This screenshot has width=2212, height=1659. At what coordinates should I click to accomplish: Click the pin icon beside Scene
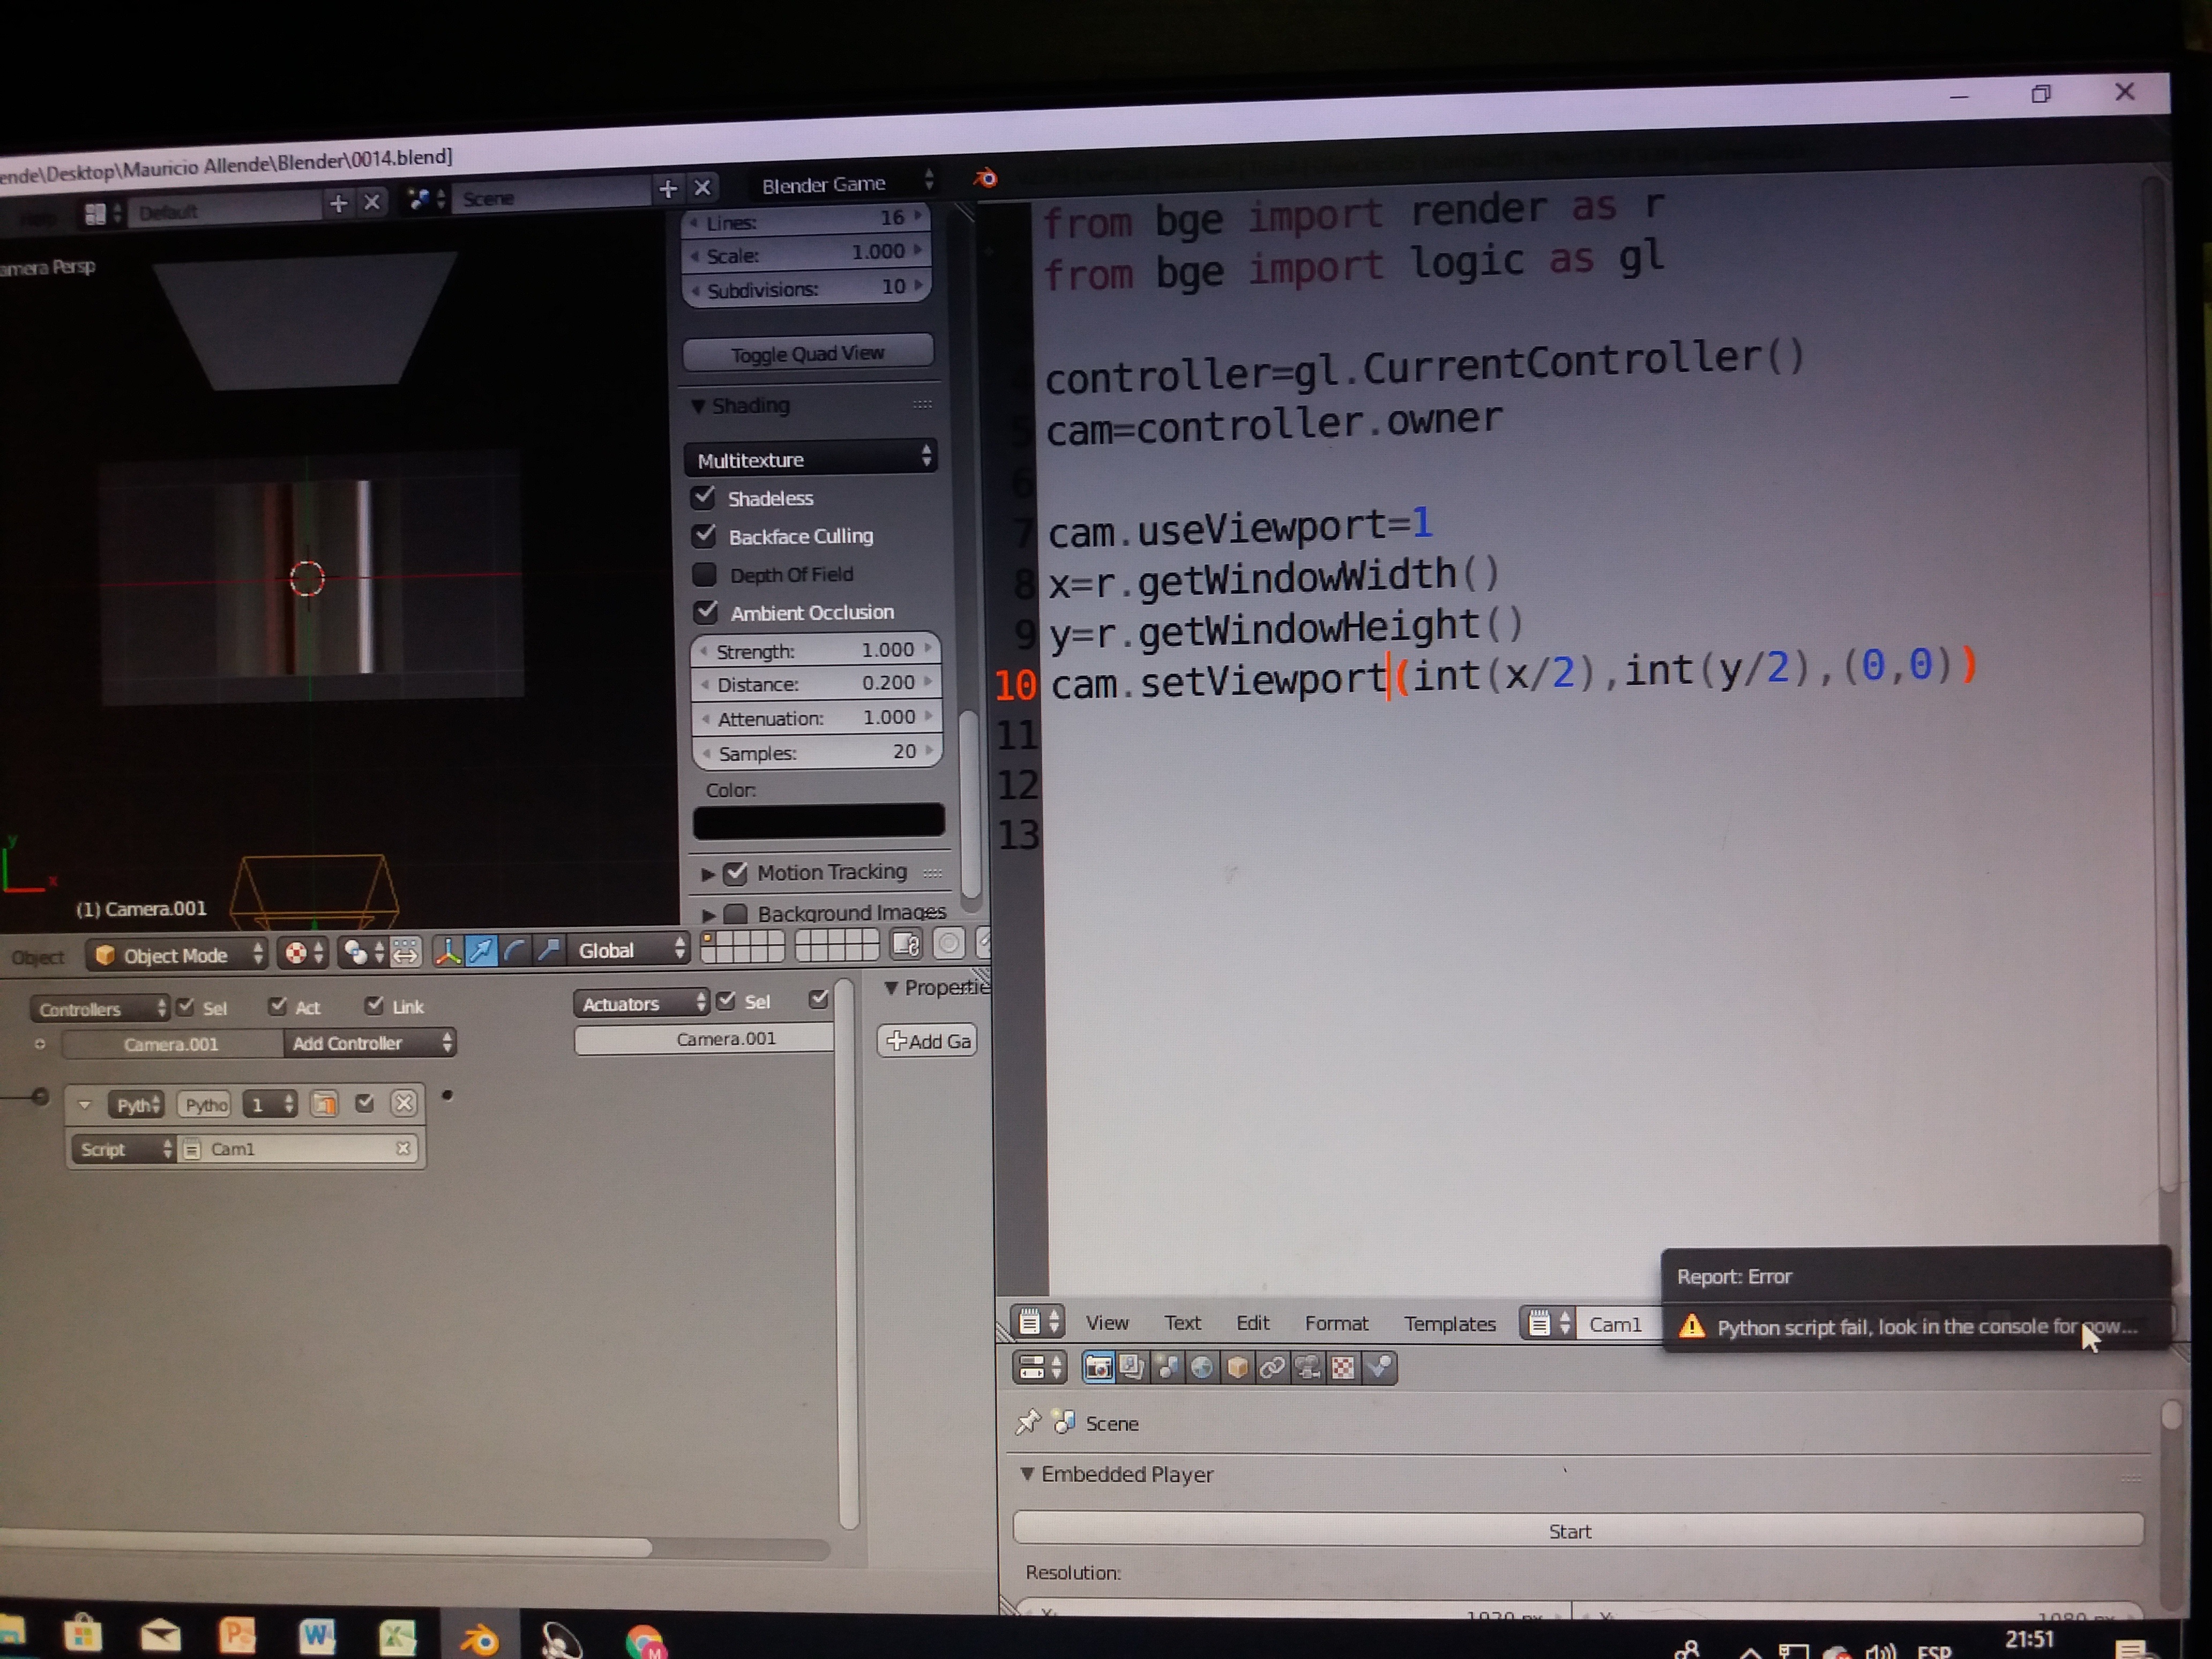(1027, 1422)
